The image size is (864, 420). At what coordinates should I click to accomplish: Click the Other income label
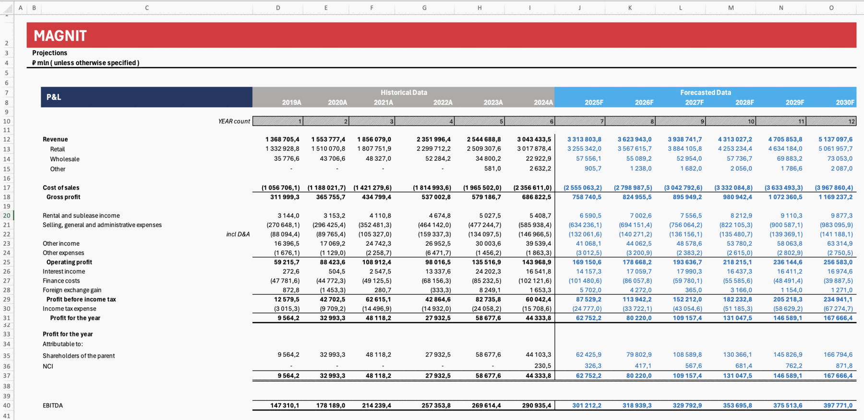[x=61, y=243]
